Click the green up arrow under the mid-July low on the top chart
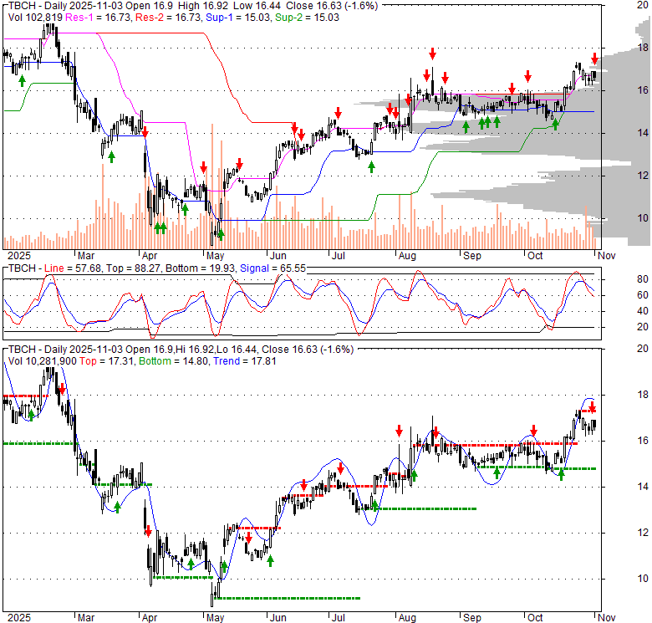 click(x=371, y=167)
